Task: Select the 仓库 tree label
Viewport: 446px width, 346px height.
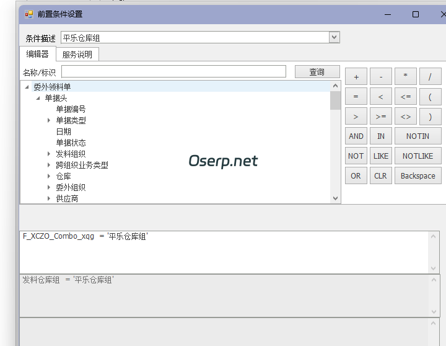Action: click(63, 176)
